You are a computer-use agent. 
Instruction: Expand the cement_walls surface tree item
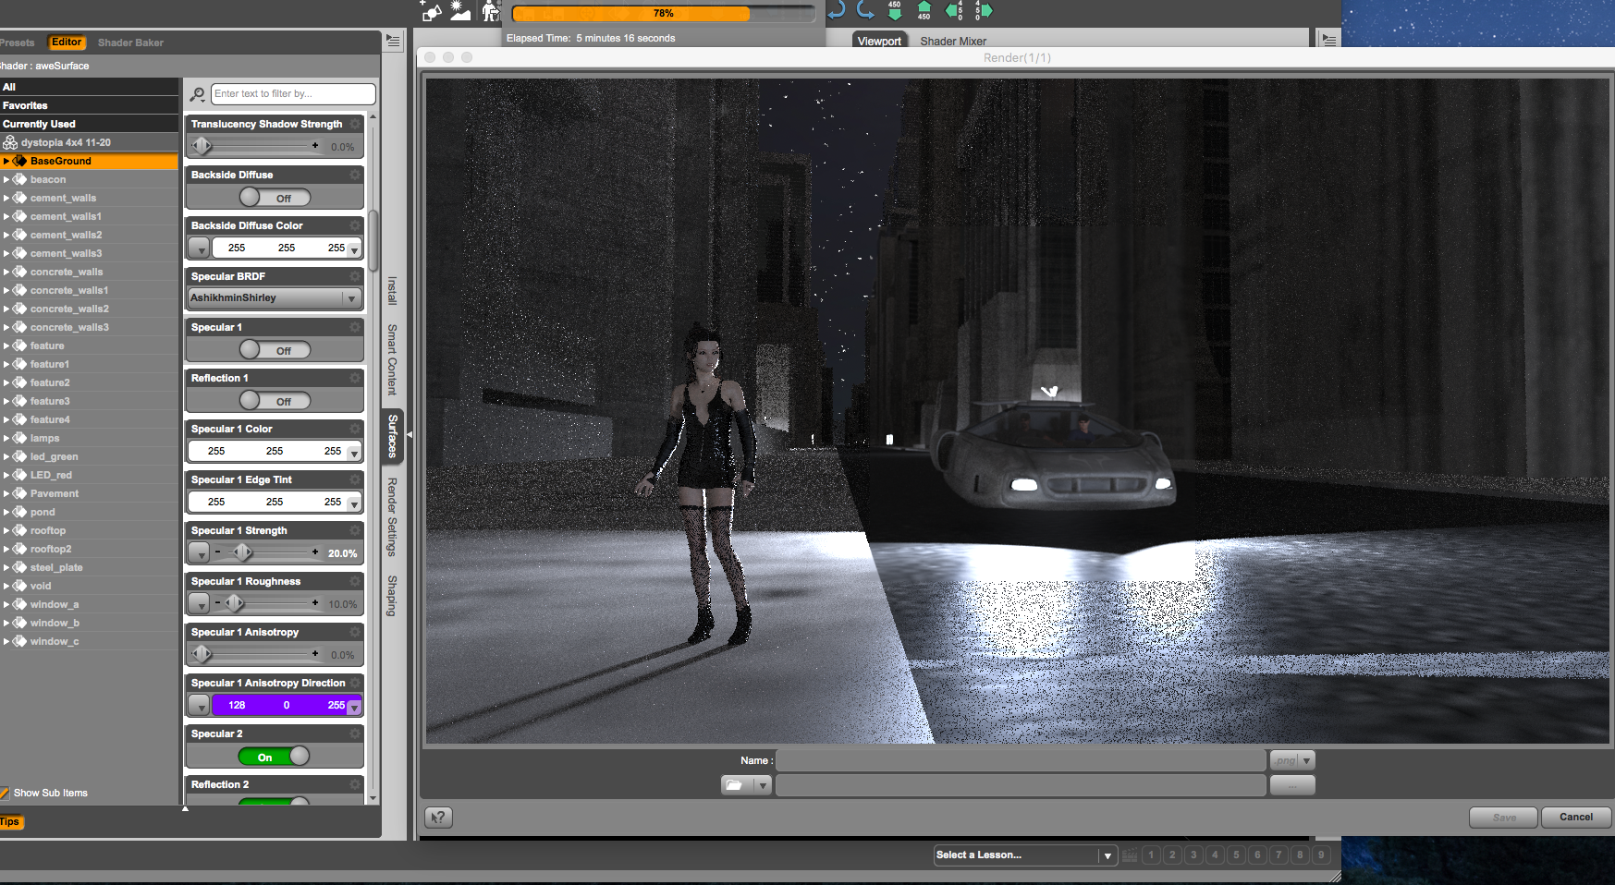[x=6, y=198]
